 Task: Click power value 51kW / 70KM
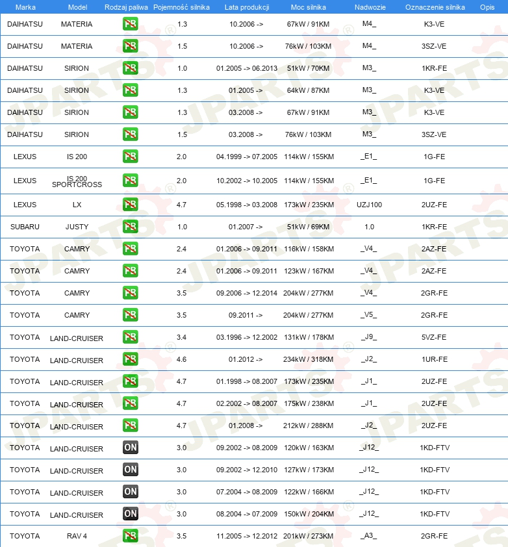[x=308, y=68]
